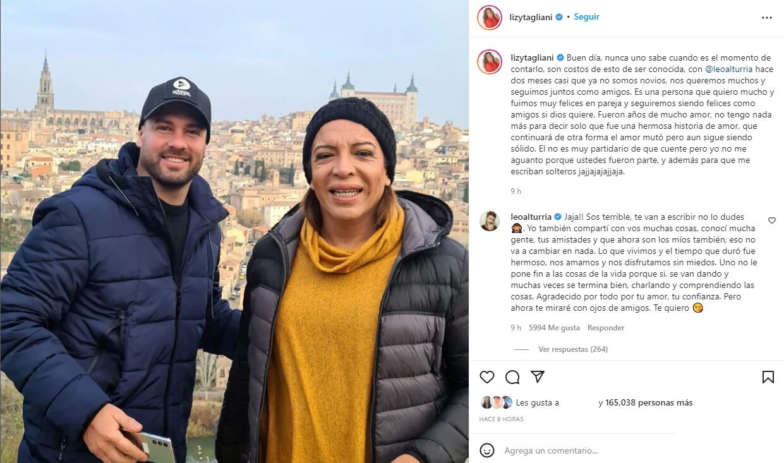Open the emoji picker smiley icon
The width and height of the screenshot is (784, 463).
(x=486, y=450)
